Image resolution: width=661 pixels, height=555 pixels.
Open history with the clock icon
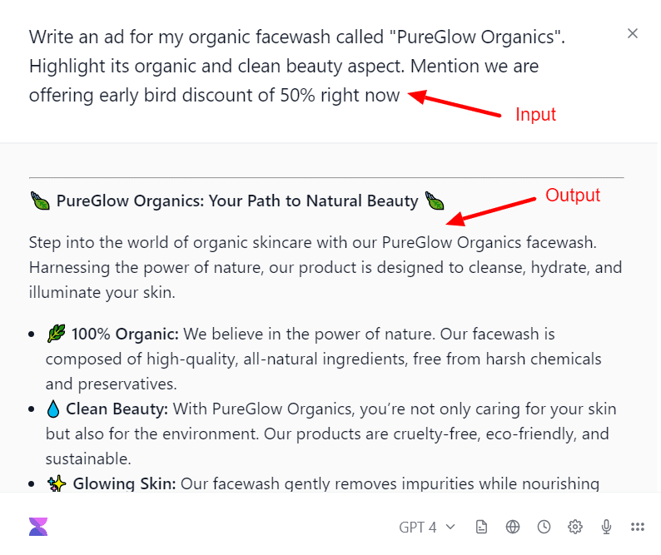pos(544,527)
